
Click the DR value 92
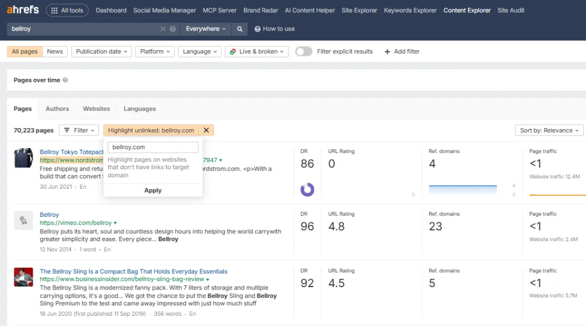(x=307, y=283)
